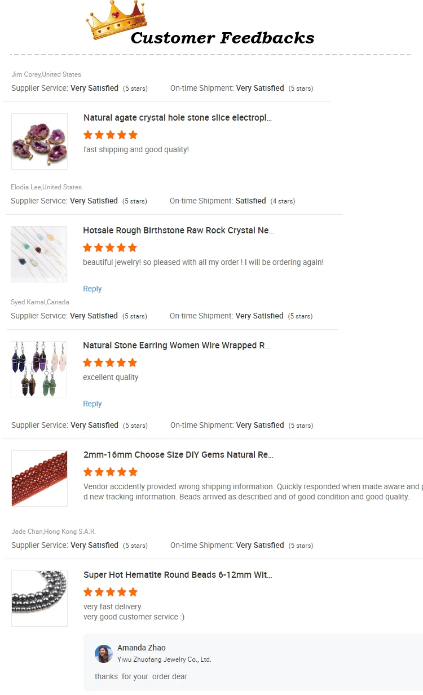The height and width of the screenshot is (695, 423).
Task: Open Hotsale Rough Birthstone product title
Action: (178, 231)
